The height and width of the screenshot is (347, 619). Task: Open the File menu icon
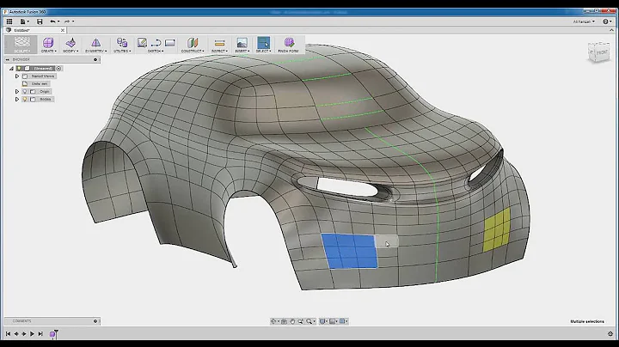click(23, 21)
